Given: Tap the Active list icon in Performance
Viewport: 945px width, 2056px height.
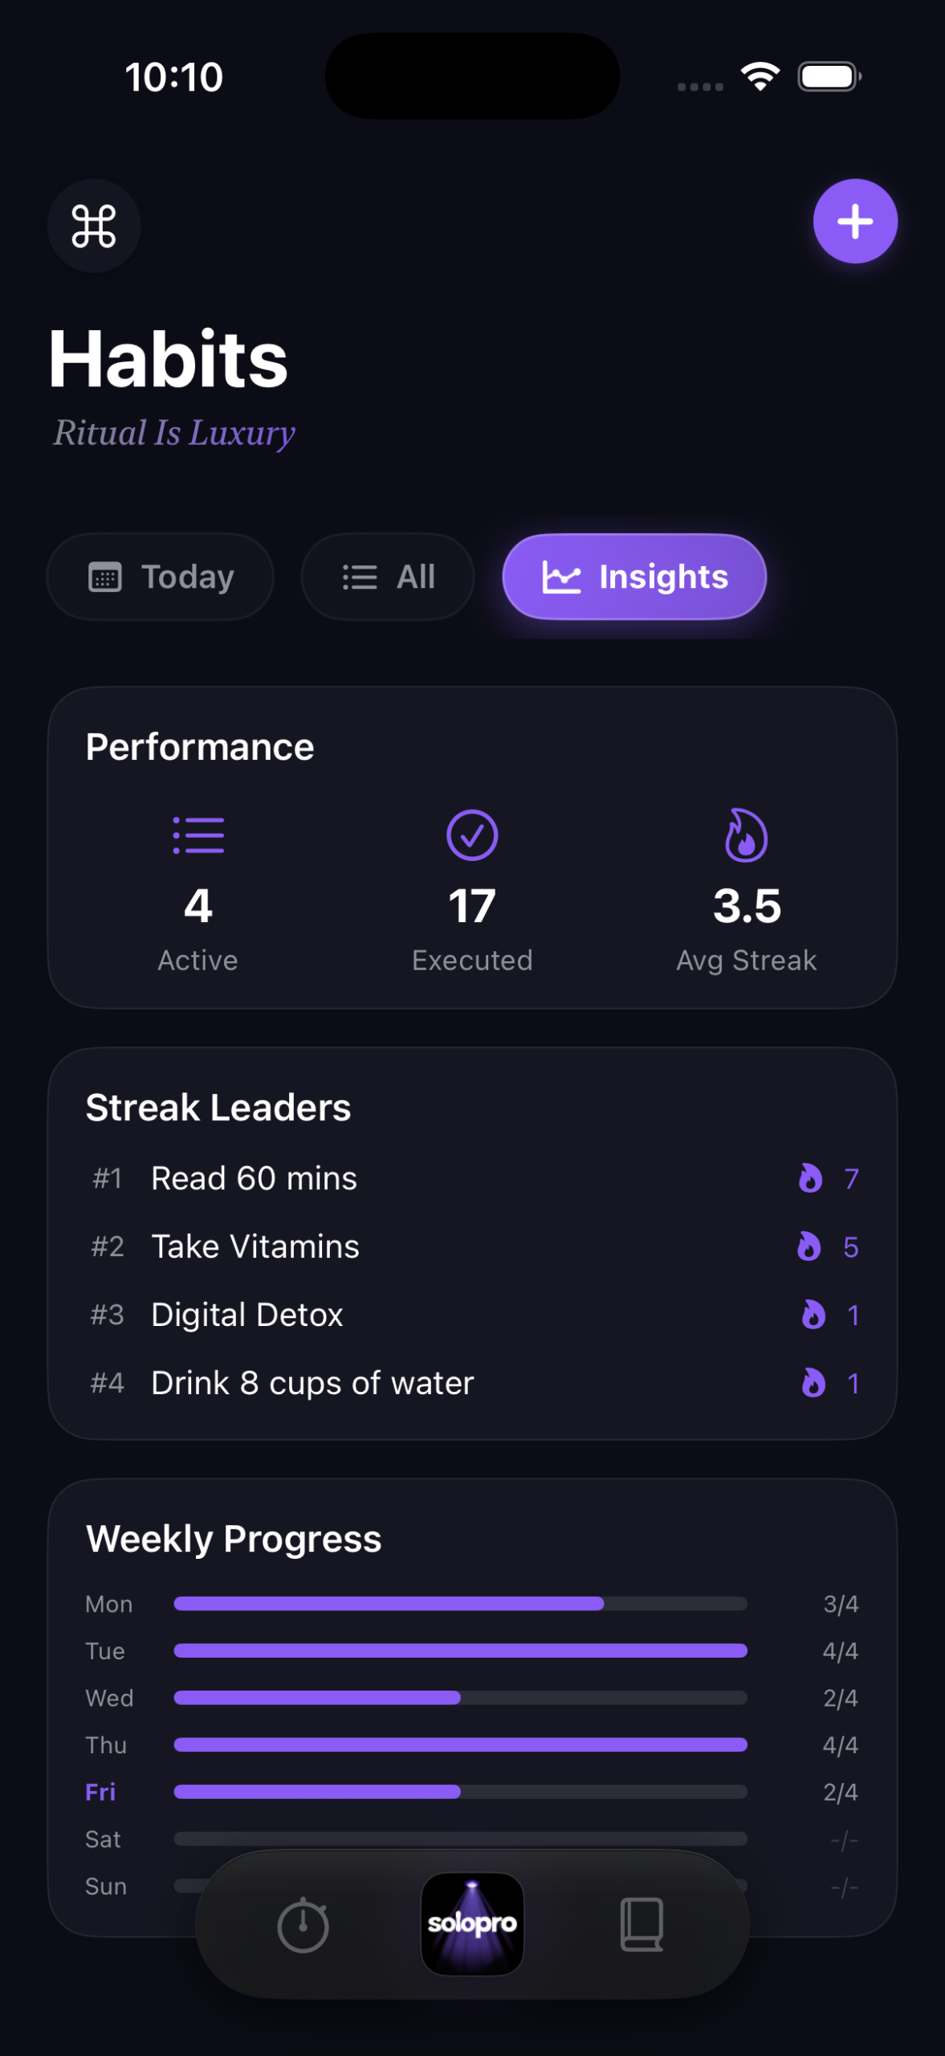Looking at the screenshot, I should point(198,835).
